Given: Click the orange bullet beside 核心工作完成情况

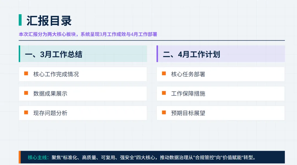Looking at the screenshot, I should click(26, 74).
